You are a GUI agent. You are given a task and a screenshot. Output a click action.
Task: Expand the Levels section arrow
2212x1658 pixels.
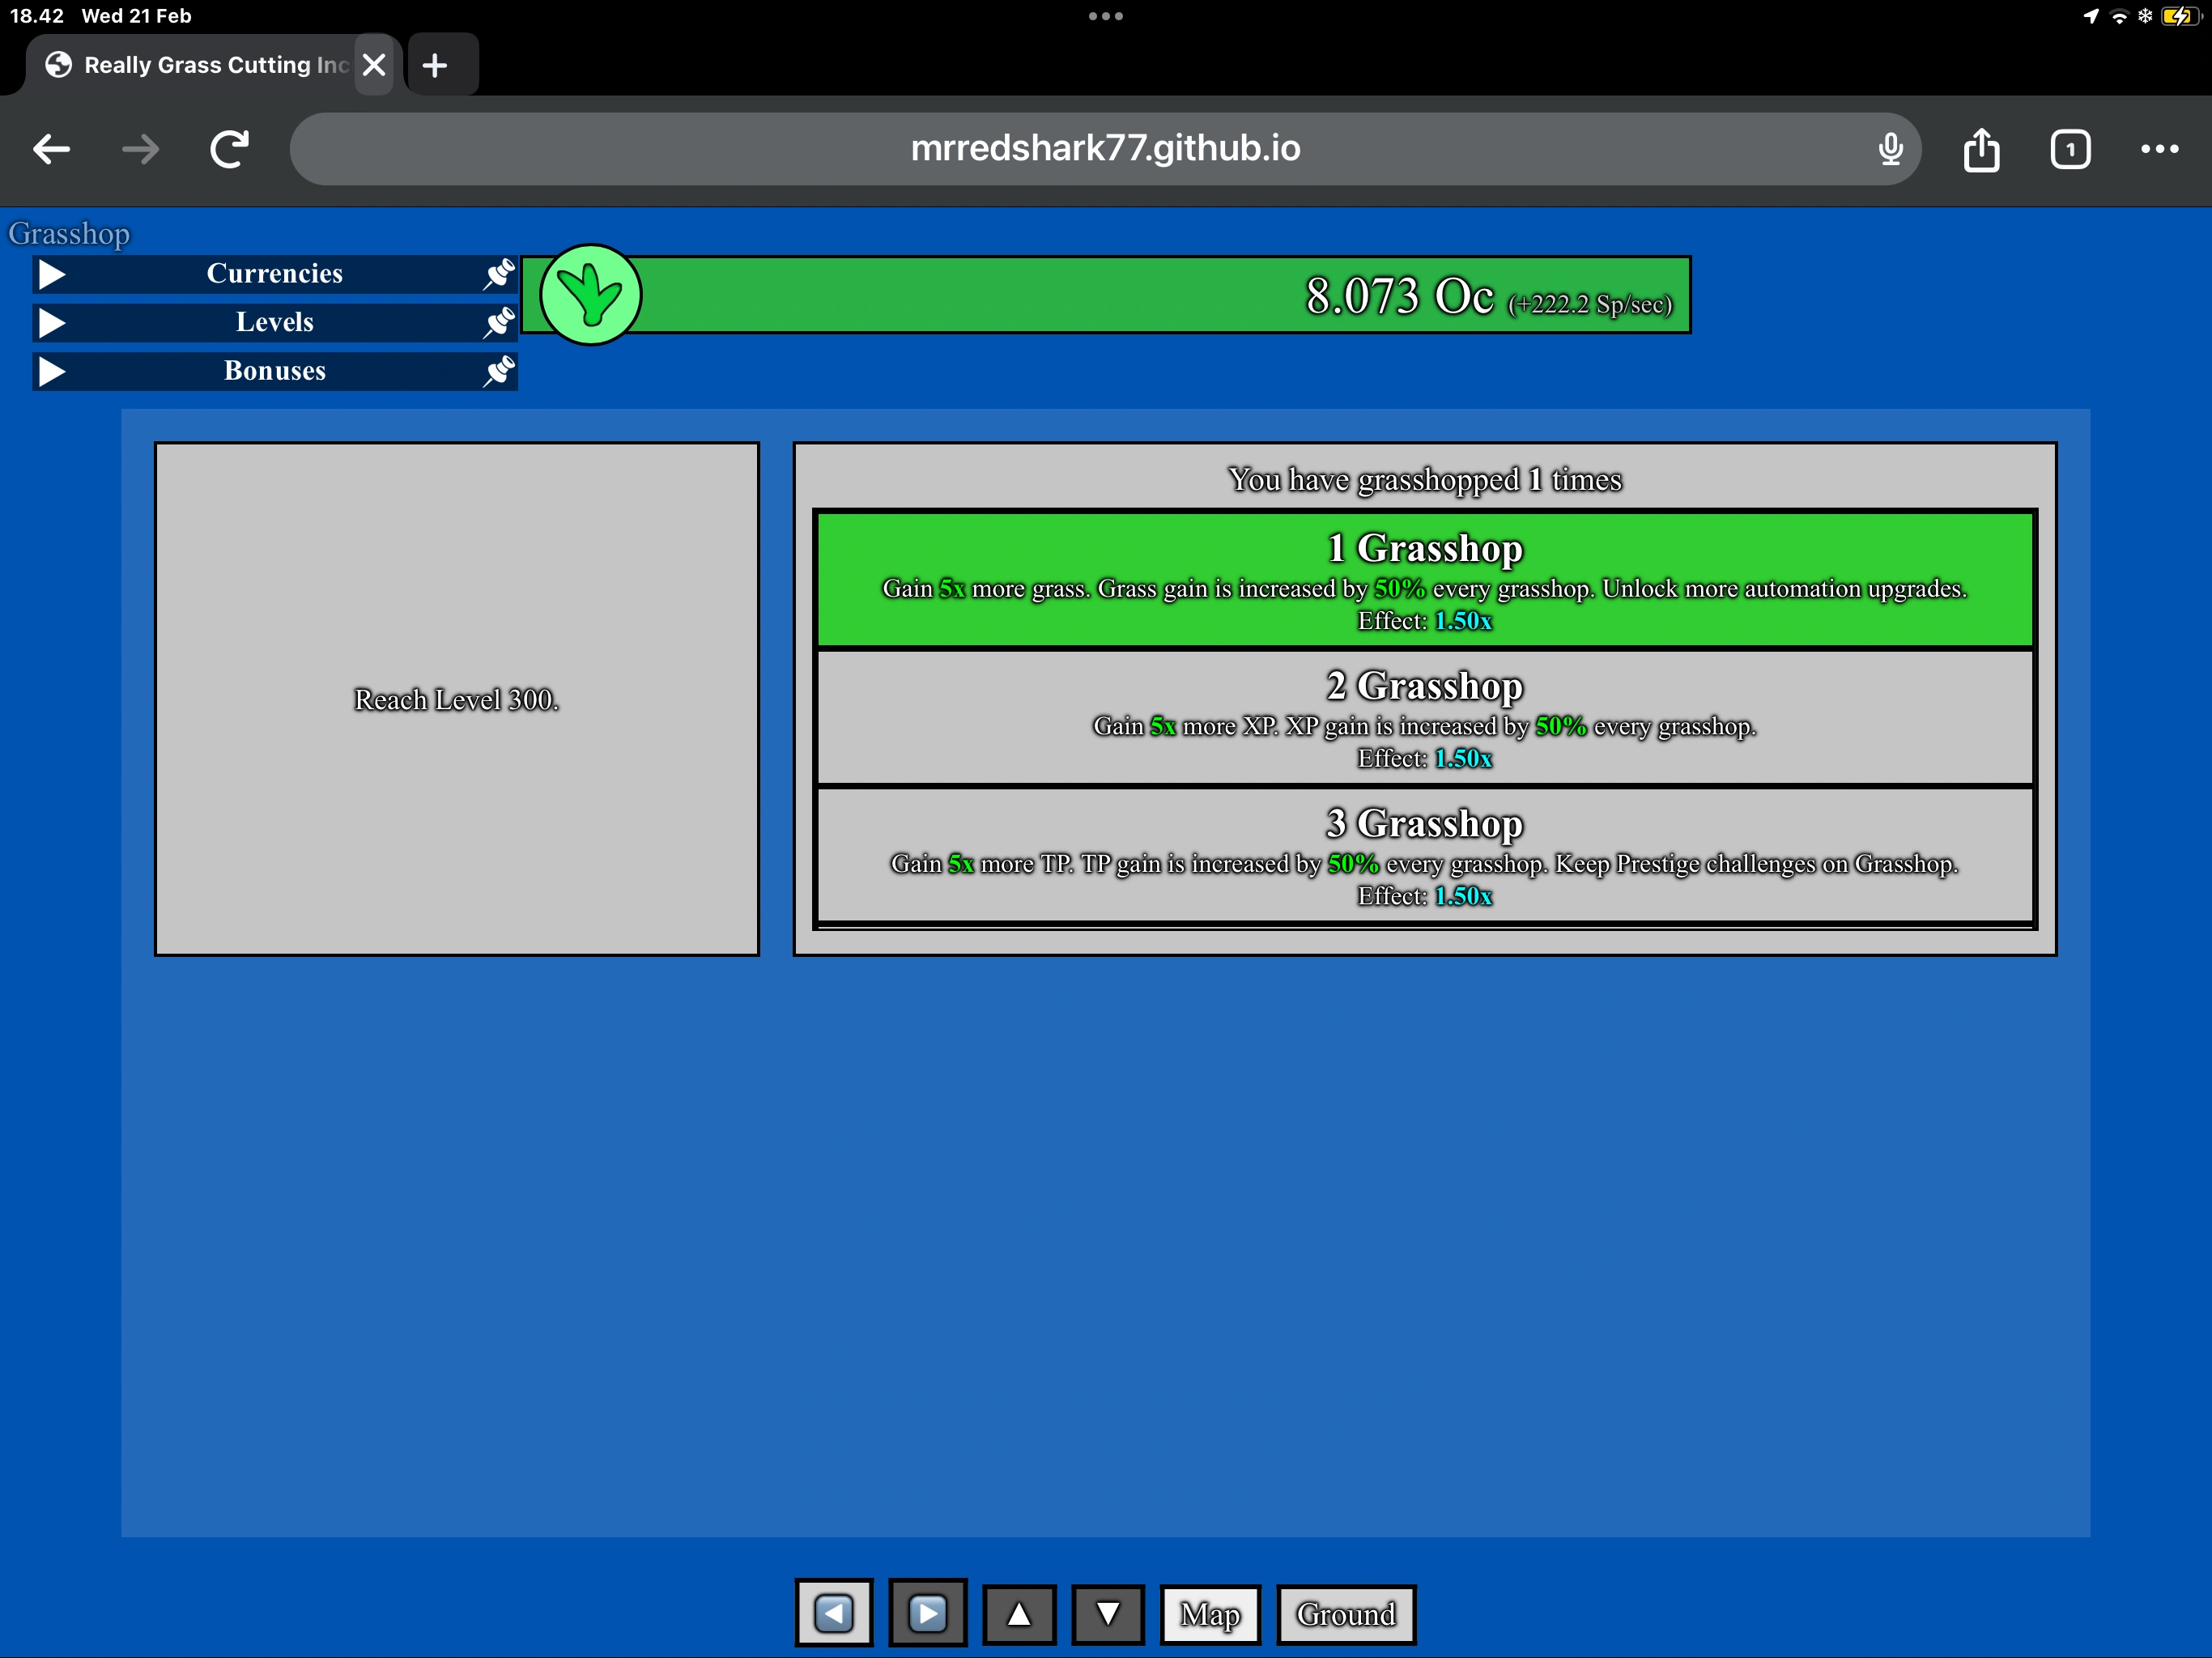coord(52,323)
